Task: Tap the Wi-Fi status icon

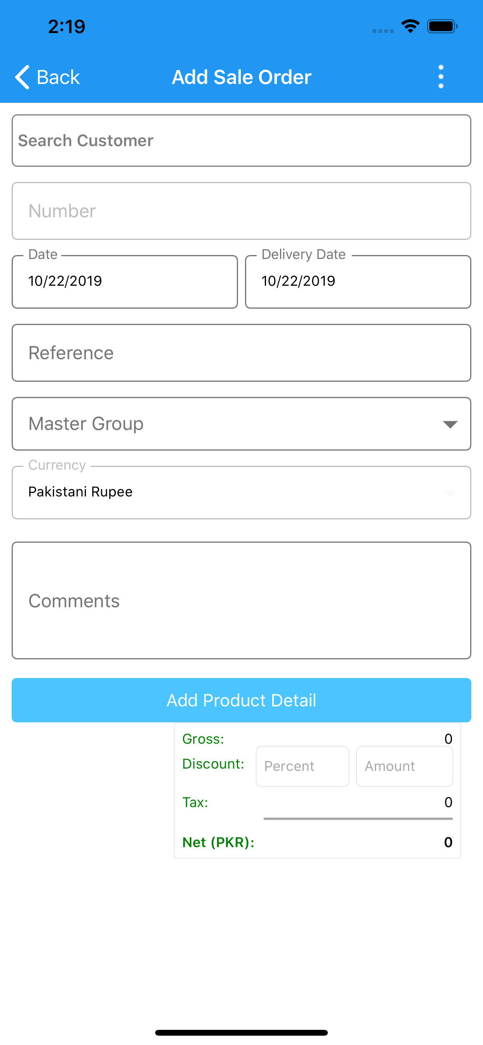Action: pos(410,26)
